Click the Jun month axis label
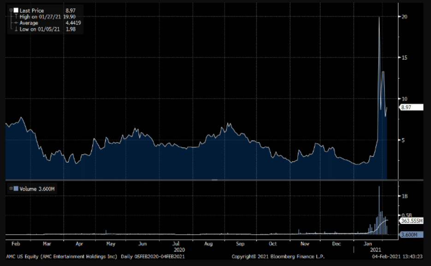Image resolution: width=431 pixels, height=266 pixels. click(142, 244)
